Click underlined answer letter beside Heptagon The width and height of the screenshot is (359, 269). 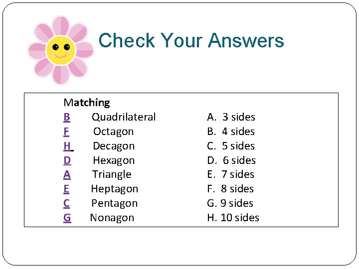click(66, 189)
